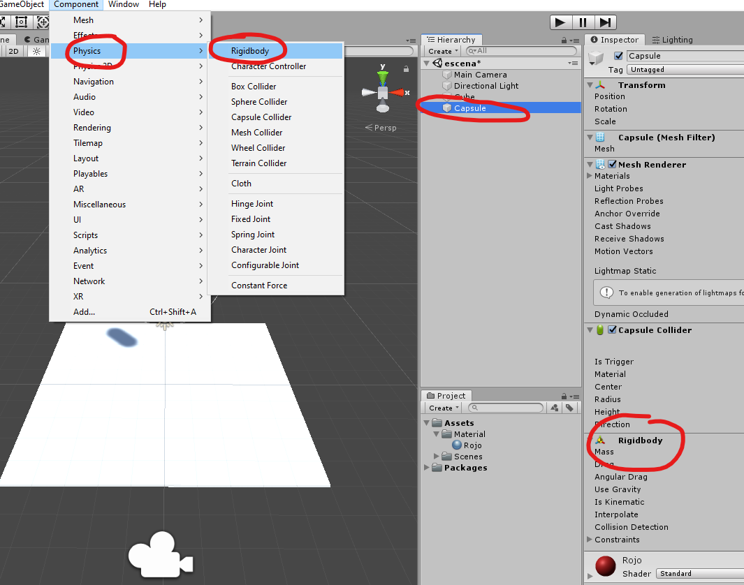This screenshot has height=585, width=744.
Task: Click Search by Type icon in Project
Action: (x=555, y=408)
